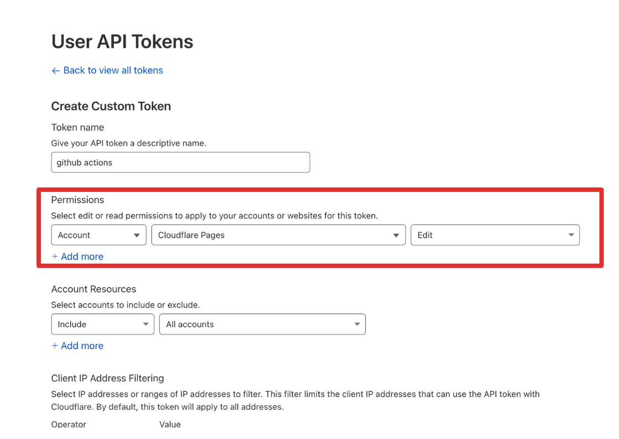Click the caret arrow on the All accounts selector
The width and height of the screenshot is (619, 439).
[357, 325]
